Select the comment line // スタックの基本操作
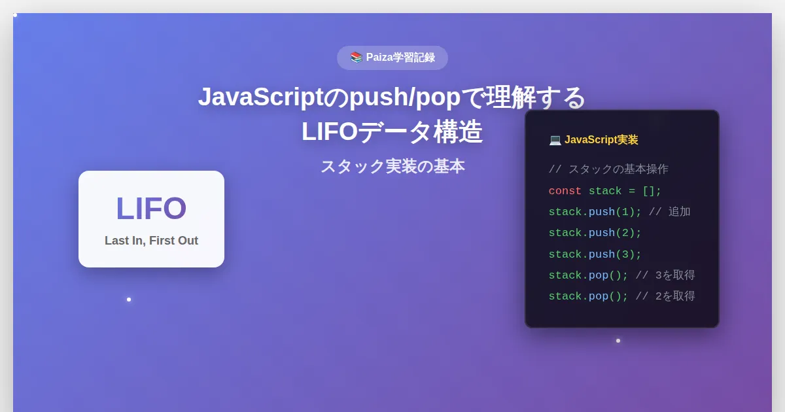 pos(608,169)
